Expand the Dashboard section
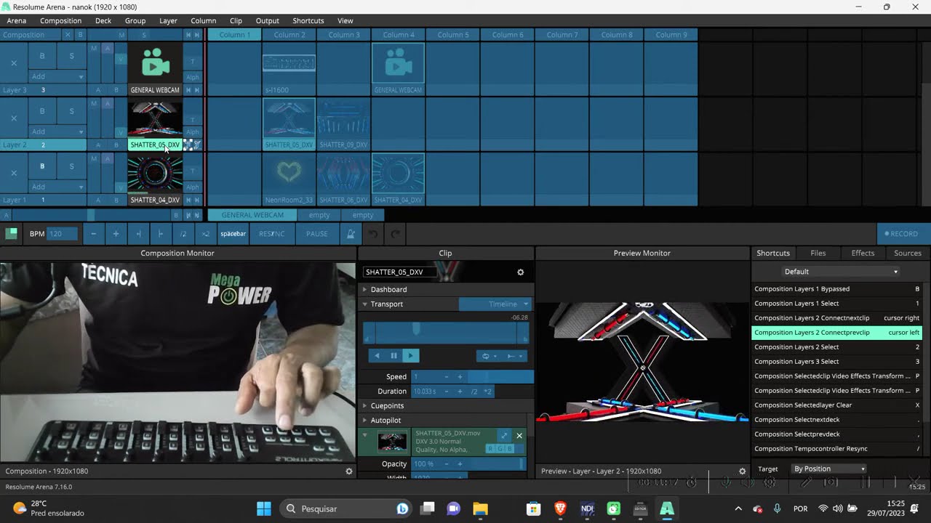The image size is (931, 523). click(x=365, y=290)
